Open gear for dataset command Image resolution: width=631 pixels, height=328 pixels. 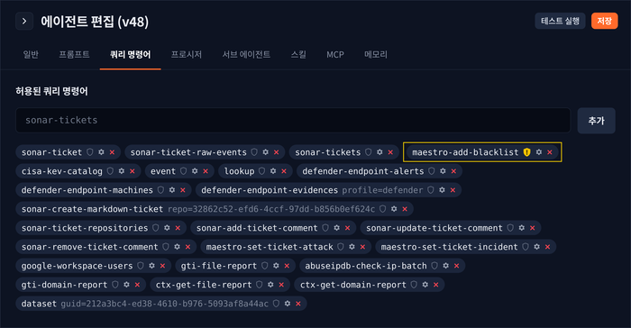(x=288, y=304)
